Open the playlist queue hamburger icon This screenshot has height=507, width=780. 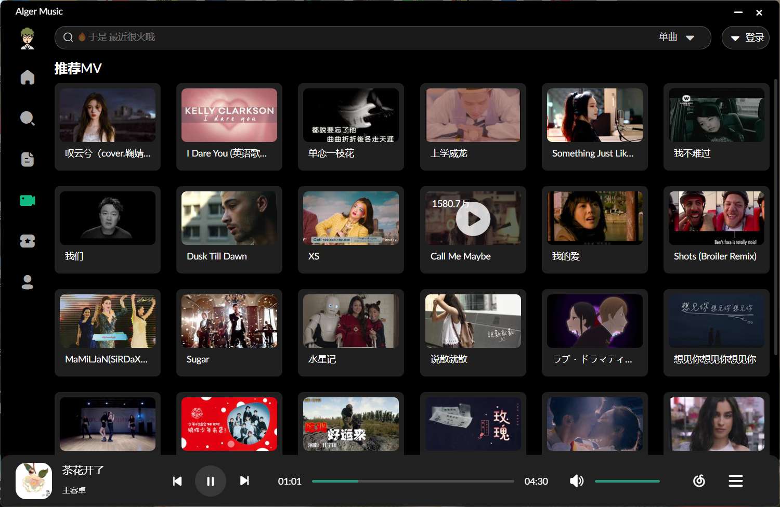click(736, 481)
